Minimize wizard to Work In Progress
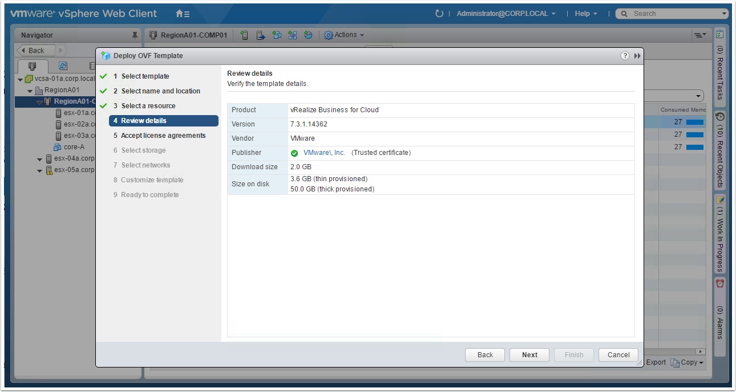Viewport: 736px width, 392px height. point(637,56)
